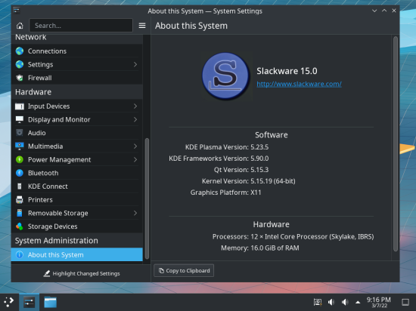
Task: Click Graphics Platform X11 value
Action: 256,192
